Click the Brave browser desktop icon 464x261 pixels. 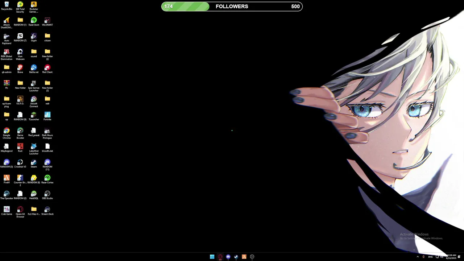coord(20,69)
